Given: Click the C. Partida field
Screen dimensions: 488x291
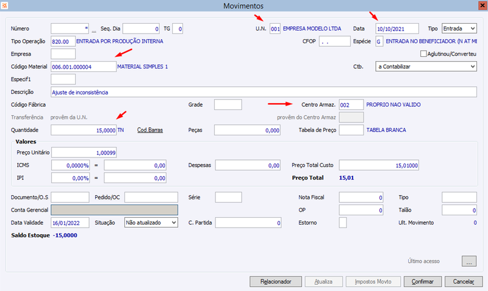Looking at the screenshot, I should (x=248, y=223).
